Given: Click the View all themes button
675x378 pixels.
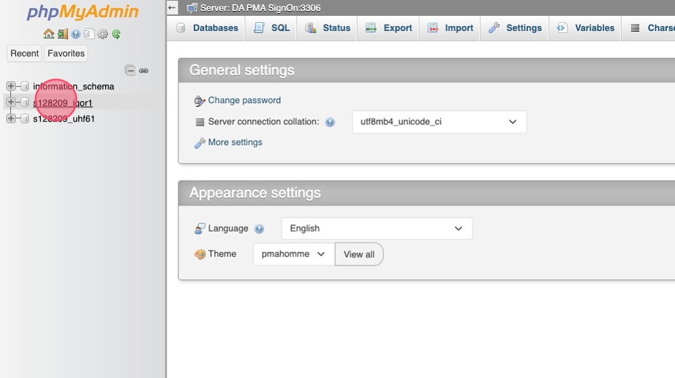Looking at the screenshot, I should click(358, 254).
